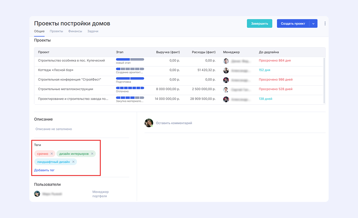Click the Создать проект button
358x218 pixels.
293,24
